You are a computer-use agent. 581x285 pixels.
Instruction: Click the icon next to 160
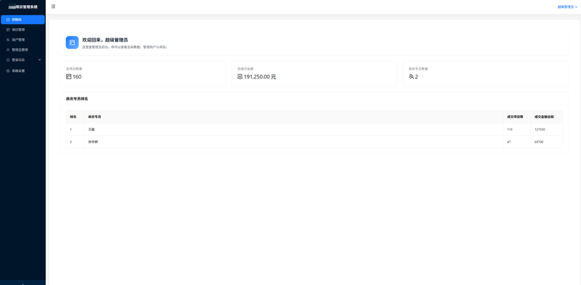click(x=68, y=77)
